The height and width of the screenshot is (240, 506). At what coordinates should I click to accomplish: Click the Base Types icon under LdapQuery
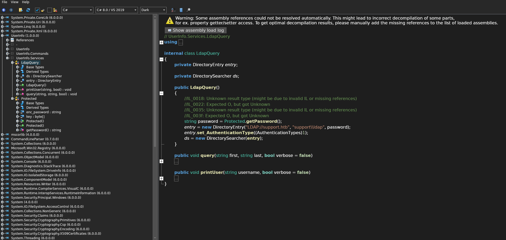[22, 67]
